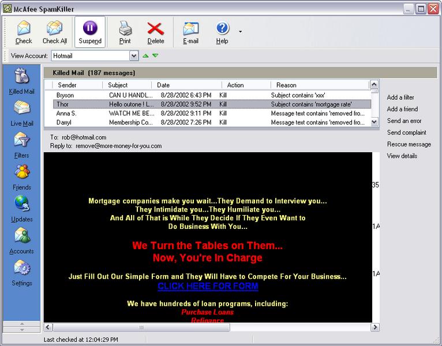Click Add a friend link
Screen dimensions: 442x346
402,109
